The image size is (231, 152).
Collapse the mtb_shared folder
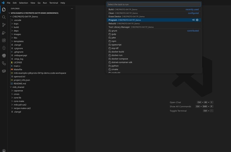pos(11,87)
